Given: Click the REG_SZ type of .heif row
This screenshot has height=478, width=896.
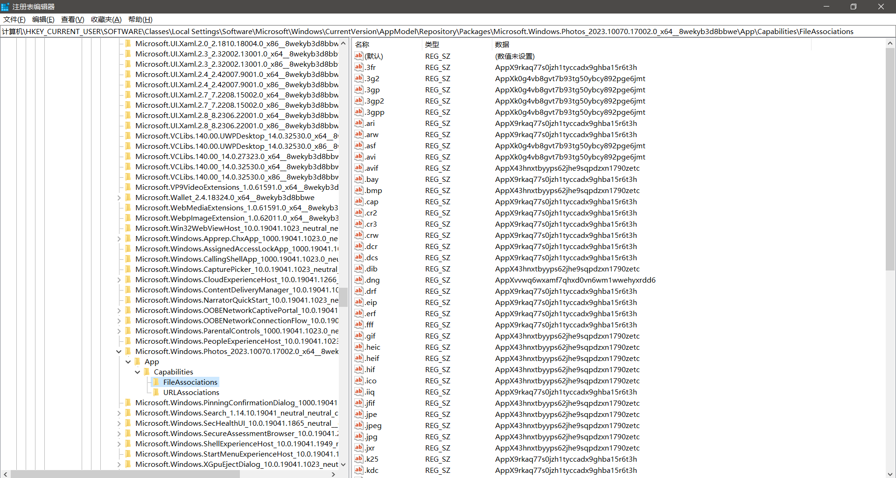Looking at the screenshot, I should pyautogui.click(x=438, y=358).
